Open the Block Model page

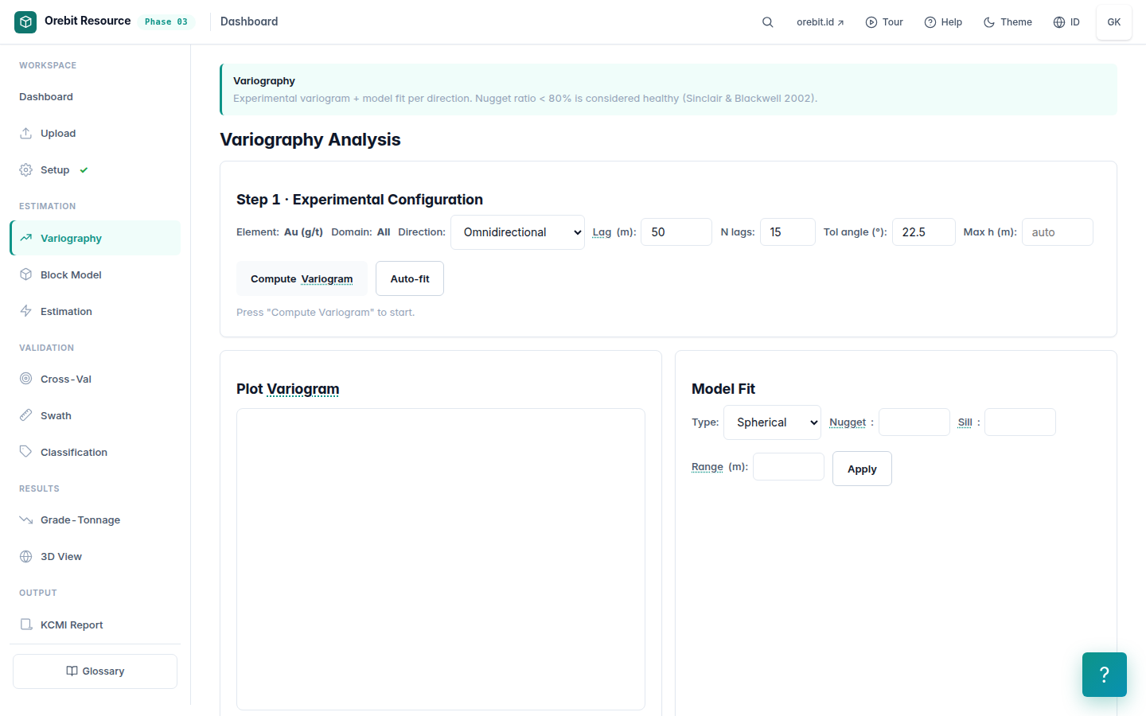coord(95,274)
